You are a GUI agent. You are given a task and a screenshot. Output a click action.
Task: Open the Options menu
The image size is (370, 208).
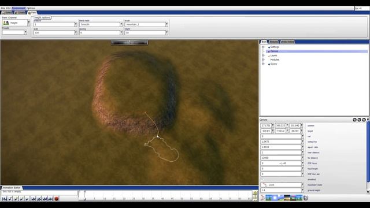click(31, 8)
